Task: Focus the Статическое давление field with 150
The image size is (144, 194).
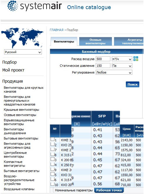Action: click(103, 66)
